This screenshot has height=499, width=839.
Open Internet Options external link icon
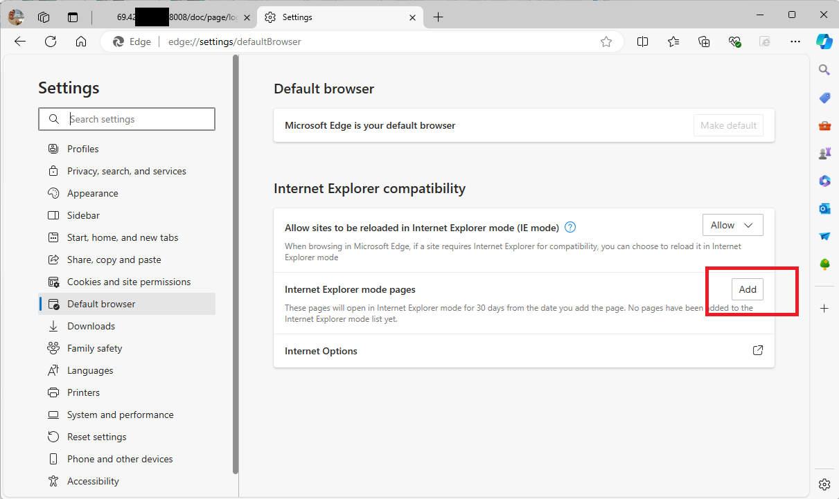point(758,350)
